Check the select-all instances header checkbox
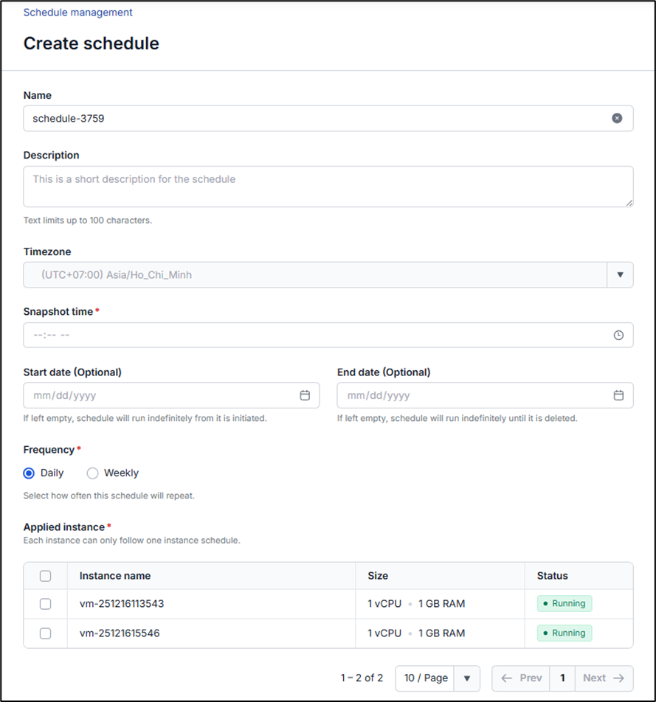 45,576
